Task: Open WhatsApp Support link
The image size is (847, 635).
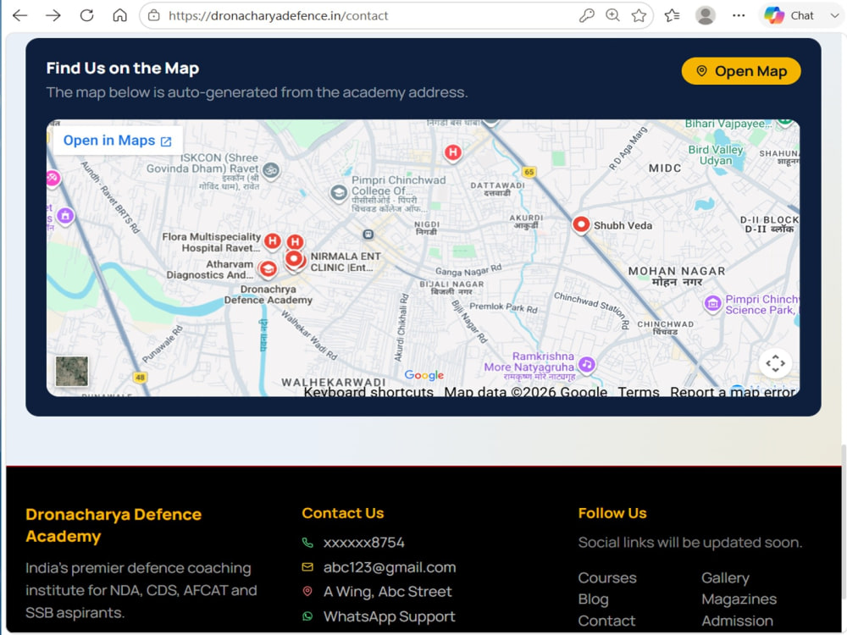Action: point(389,616)
